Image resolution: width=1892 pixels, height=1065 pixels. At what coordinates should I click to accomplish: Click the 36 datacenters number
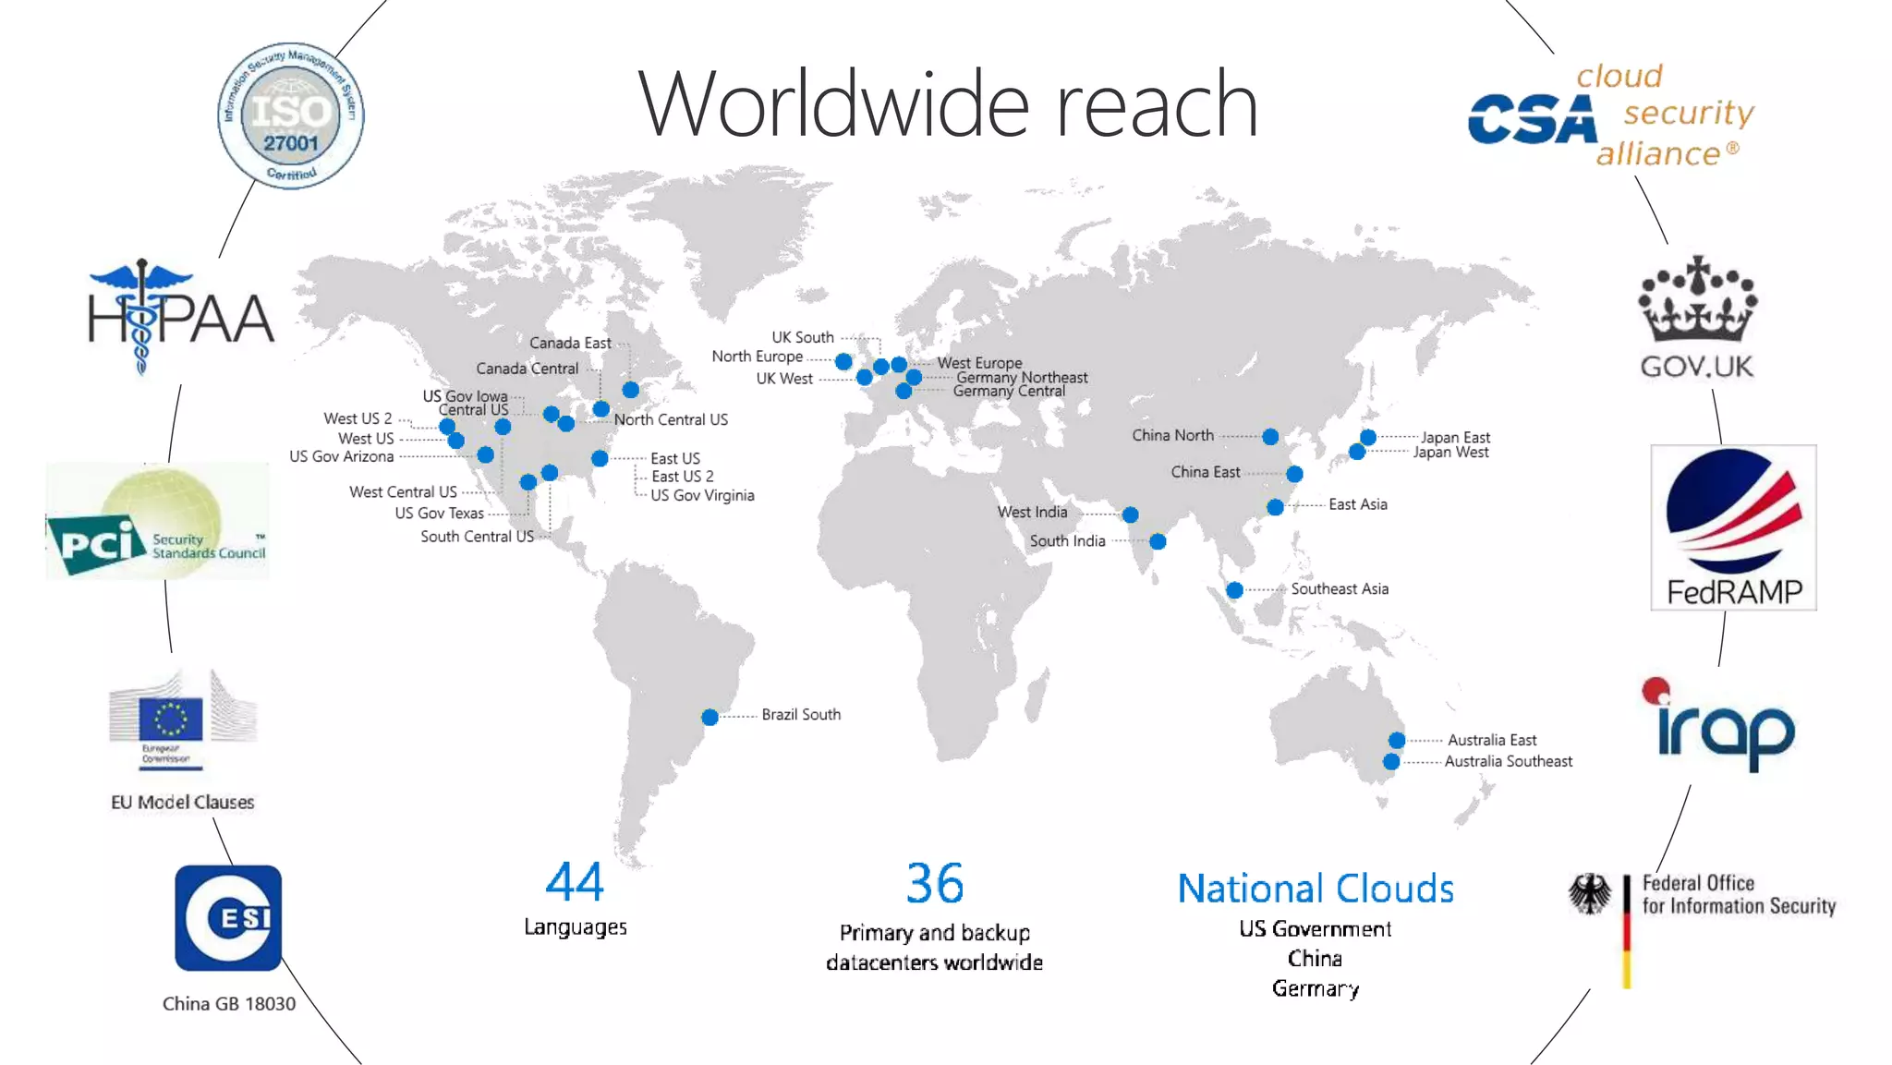tap(934, 883)
